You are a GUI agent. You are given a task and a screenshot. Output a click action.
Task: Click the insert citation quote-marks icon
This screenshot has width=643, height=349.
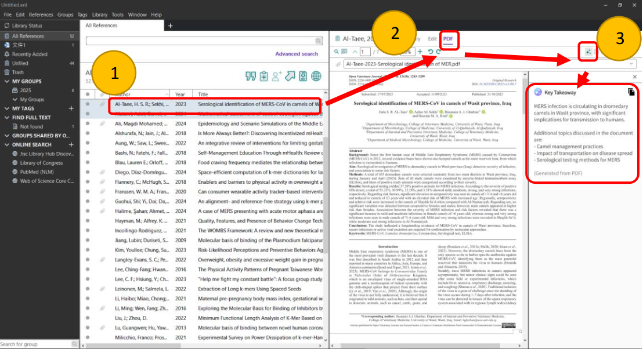click(x=251, y=76)
